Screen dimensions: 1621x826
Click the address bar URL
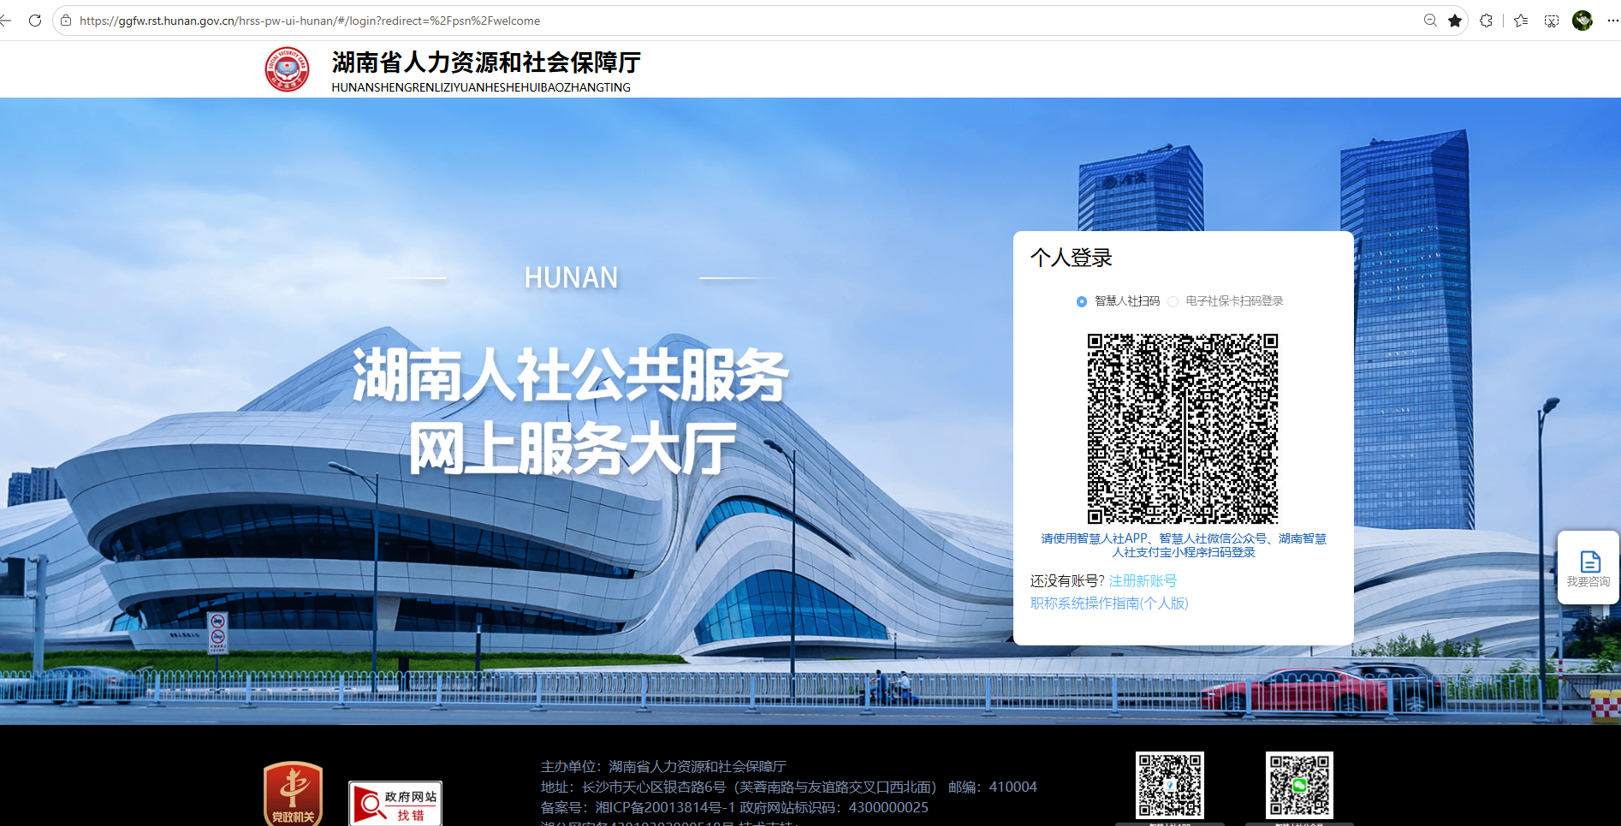310,21
